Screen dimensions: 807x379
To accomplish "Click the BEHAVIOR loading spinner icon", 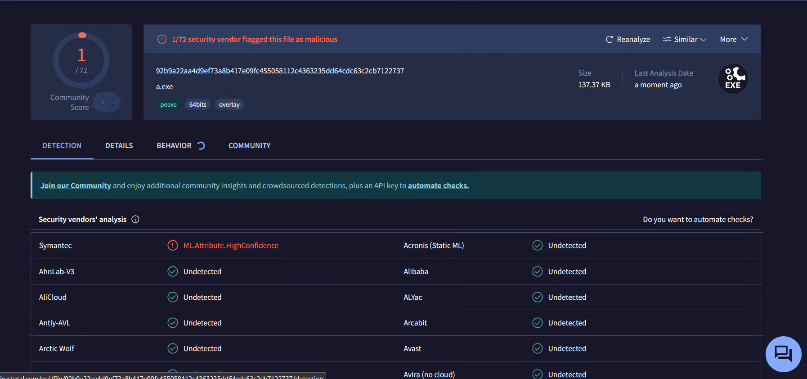I will (x=201, y=145).
